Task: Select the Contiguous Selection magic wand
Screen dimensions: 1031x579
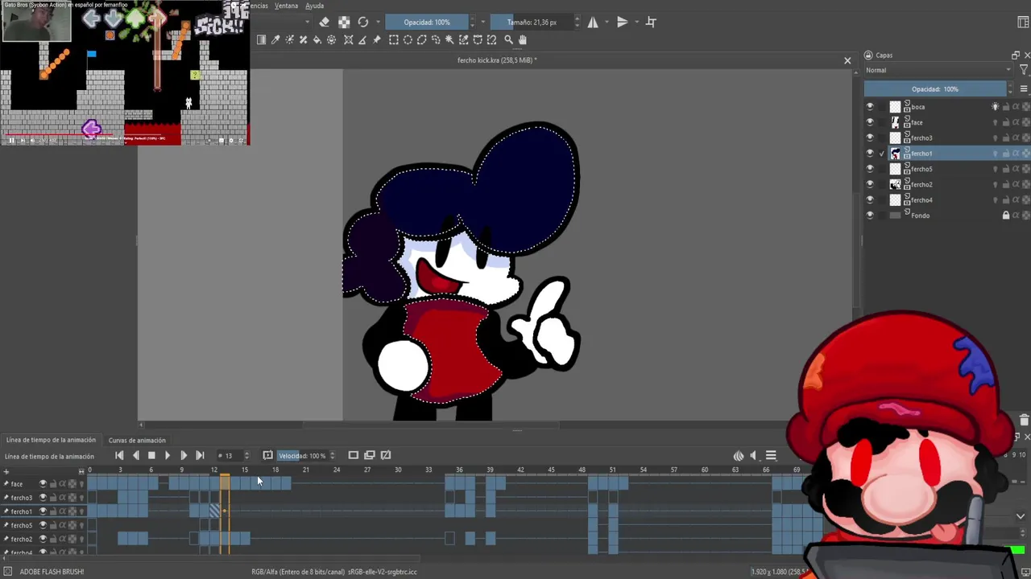Action: (x=449, y=39)
